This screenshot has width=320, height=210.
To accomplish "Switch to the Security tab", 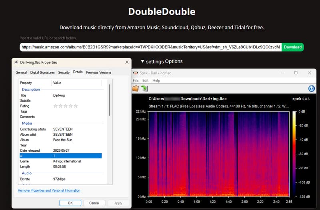I will (x=64, y=73).
